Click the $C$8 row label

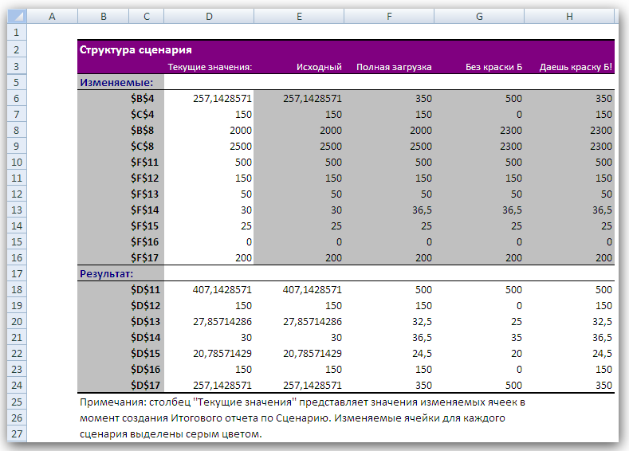click(142, 147)
